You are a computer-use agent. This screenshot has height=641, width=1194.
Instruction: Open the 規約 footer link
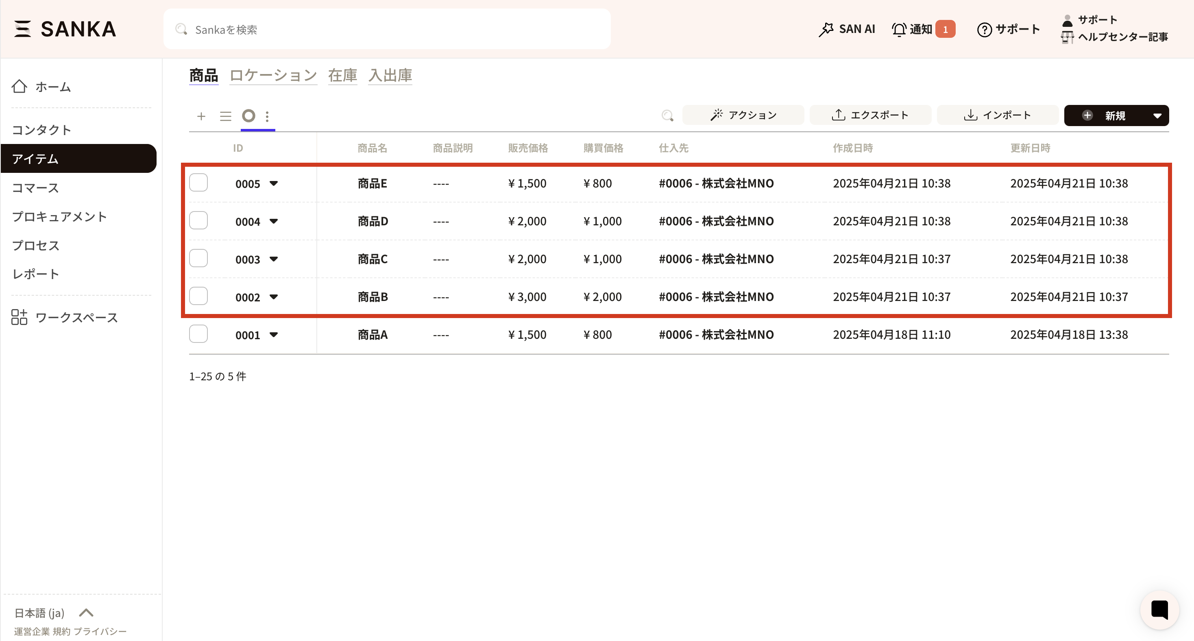point(61,631)
